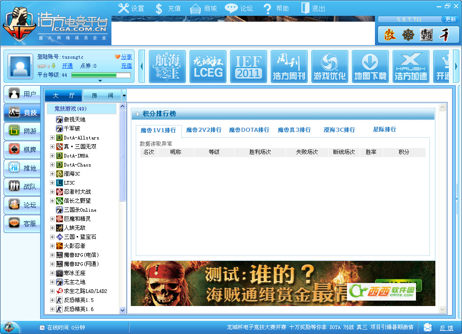The image size is (462, 334).
Task: Select the 用户 sidebar item
Action: click(x=23, y=94)
